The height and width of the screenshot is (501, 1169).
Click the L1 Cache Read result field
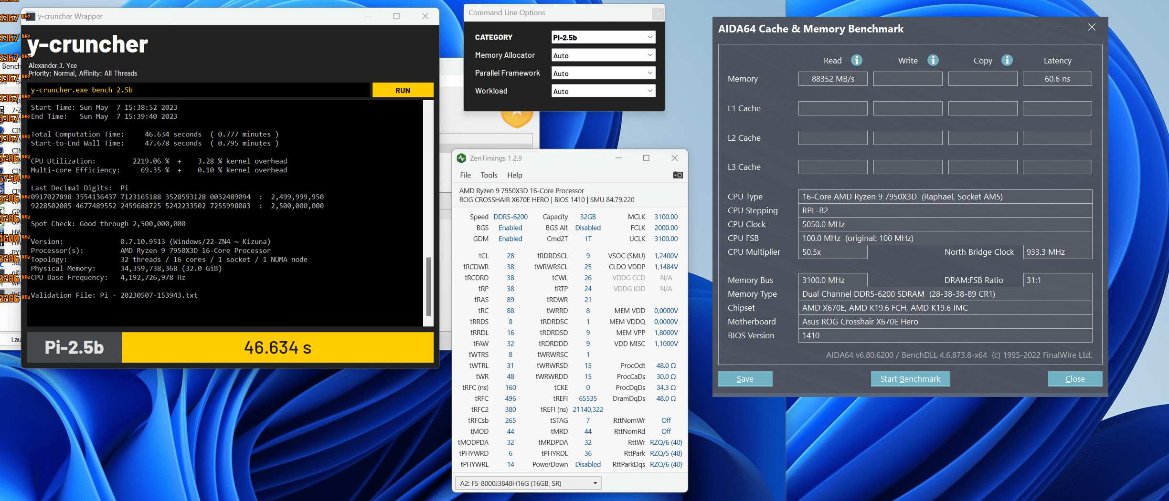(x=833, y=108)
